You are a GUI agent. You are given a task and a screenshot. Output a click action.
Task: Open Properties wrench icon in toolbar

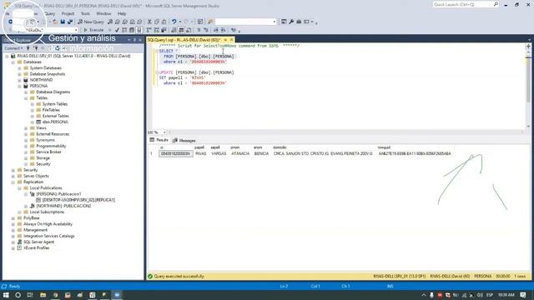coord(291,22)
